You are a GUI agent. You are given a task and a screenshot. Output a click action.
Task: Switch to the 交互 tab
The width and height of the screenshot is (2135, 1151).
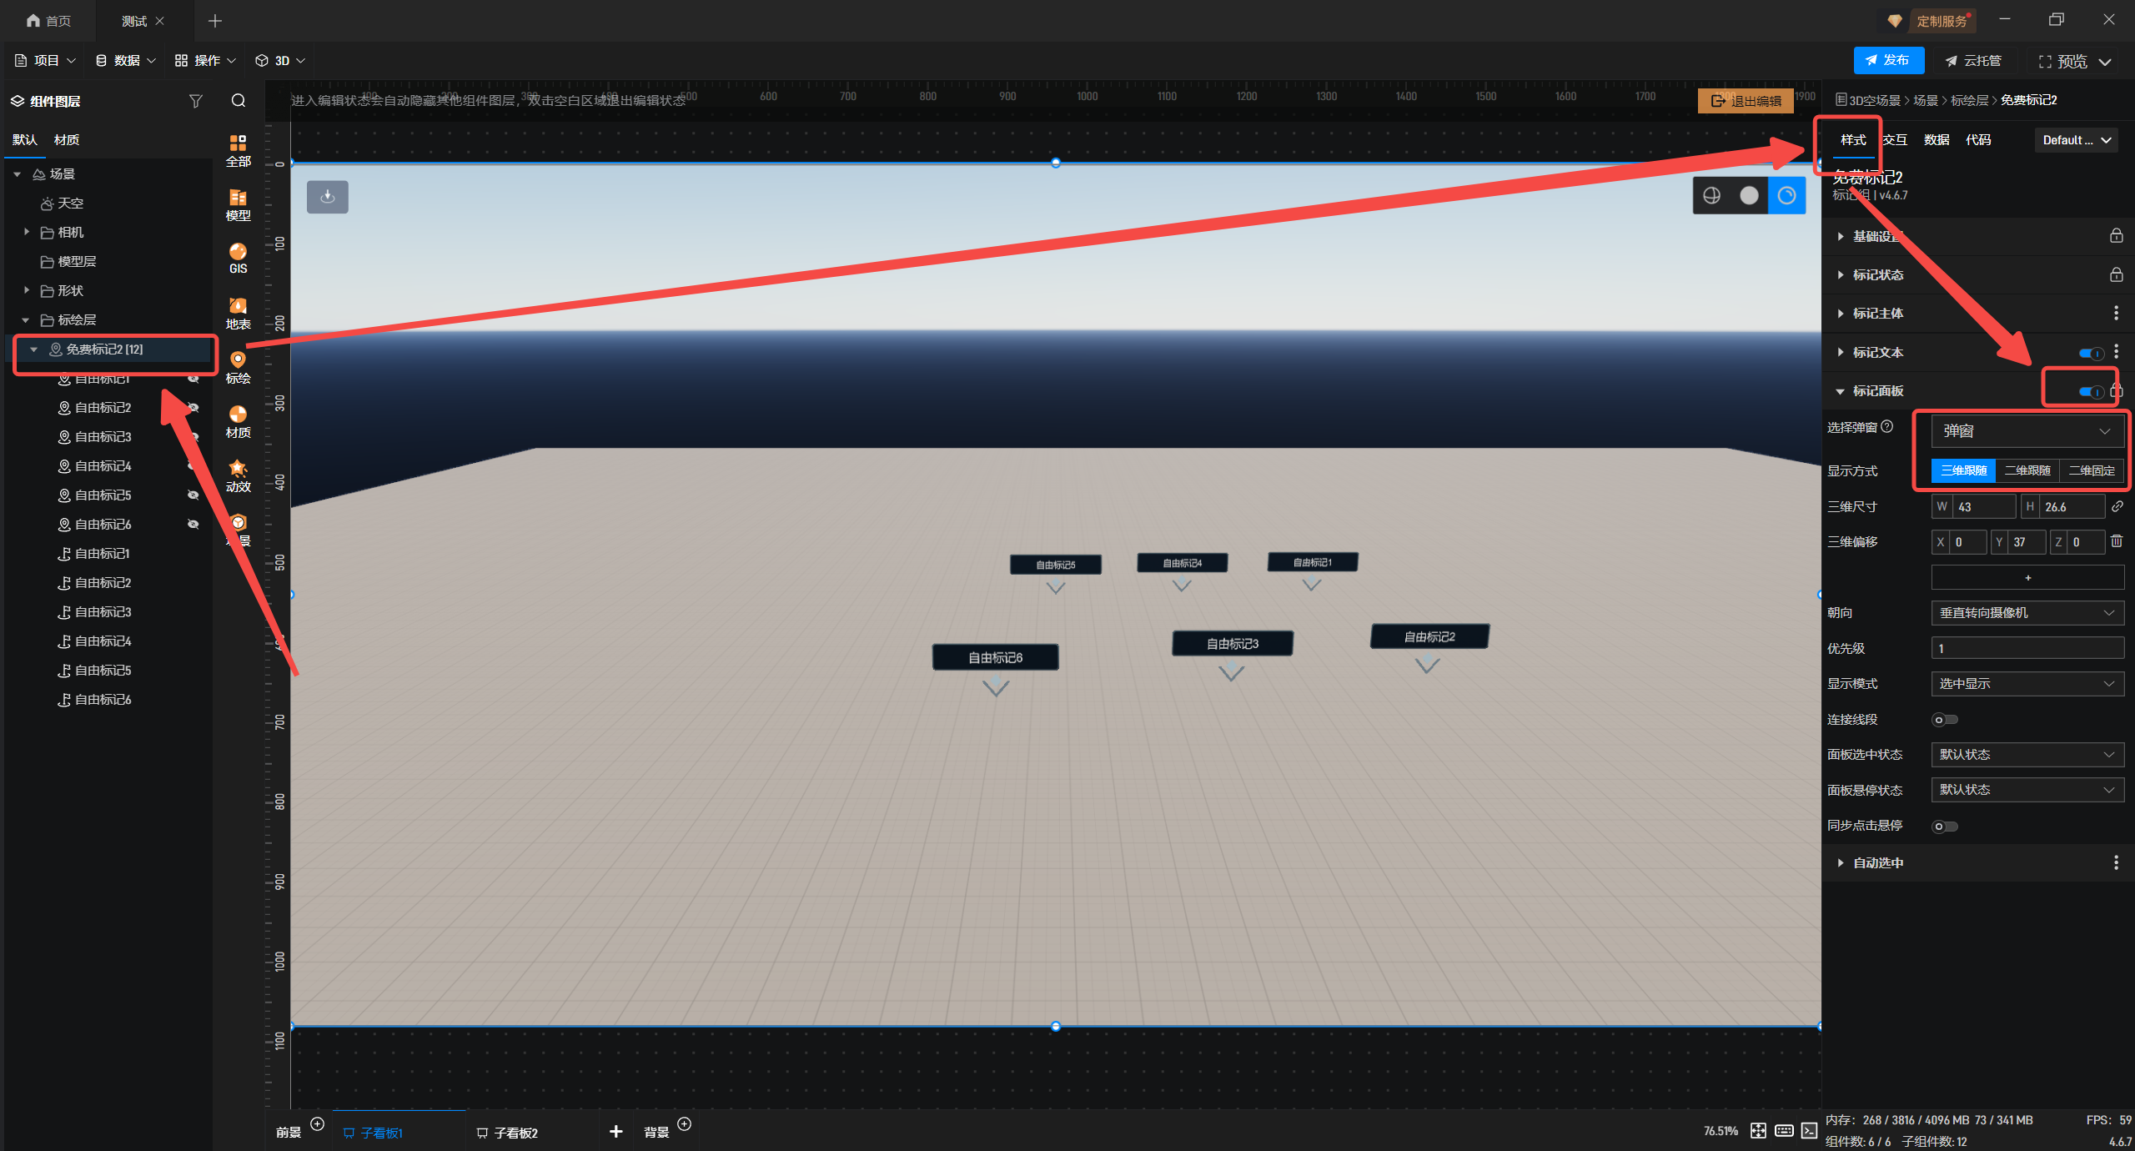[x=1894, y=139]
